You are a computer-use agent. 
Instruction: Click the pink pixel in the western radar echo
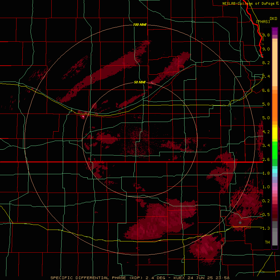[83, 117]
